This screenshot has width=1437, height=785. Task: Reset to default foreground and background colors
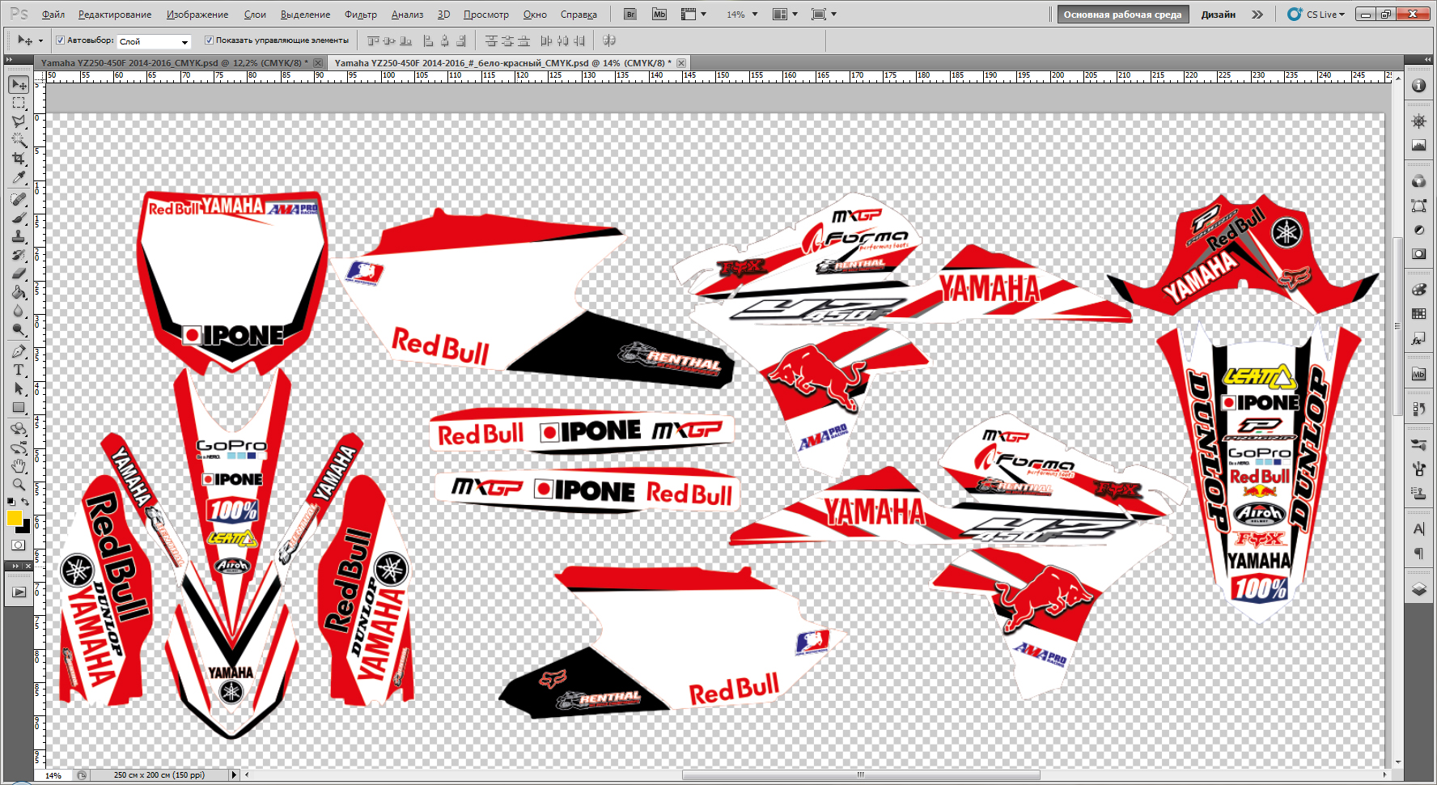tap(11, 503)
